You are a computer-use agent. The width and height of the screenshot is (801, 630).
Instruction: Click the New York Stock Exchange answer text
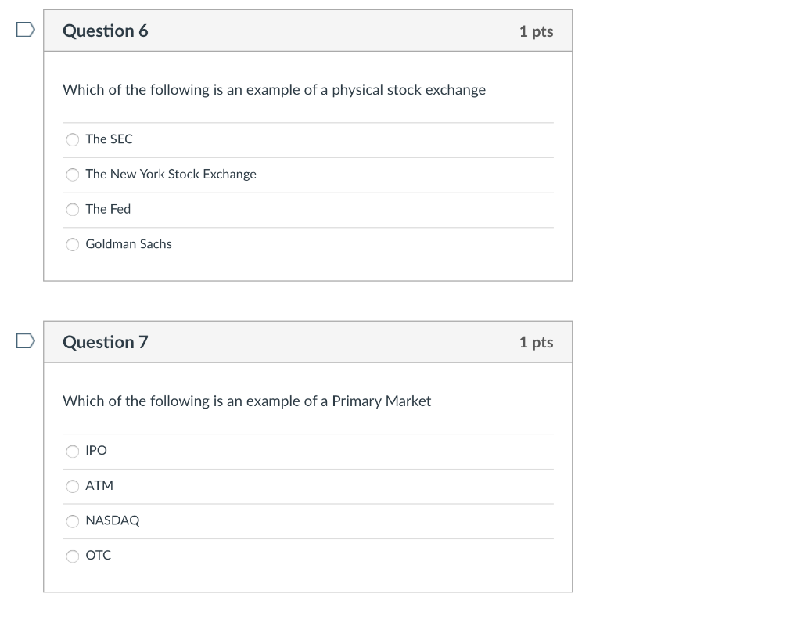(171, 175)
